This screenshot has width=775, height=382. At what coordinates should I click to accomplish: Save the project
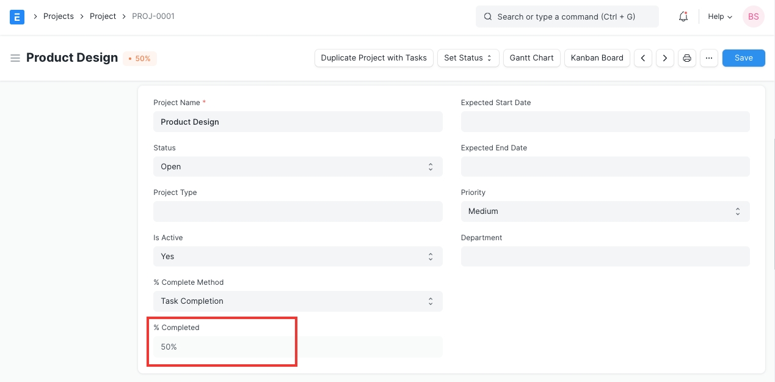pos(743,58)
